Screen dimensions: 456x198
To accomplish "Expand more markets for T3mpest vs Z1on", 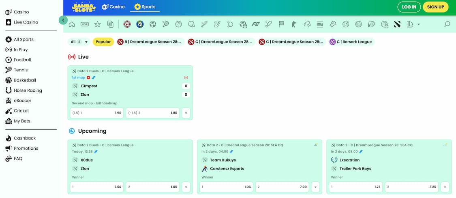I will click(186, 113).
